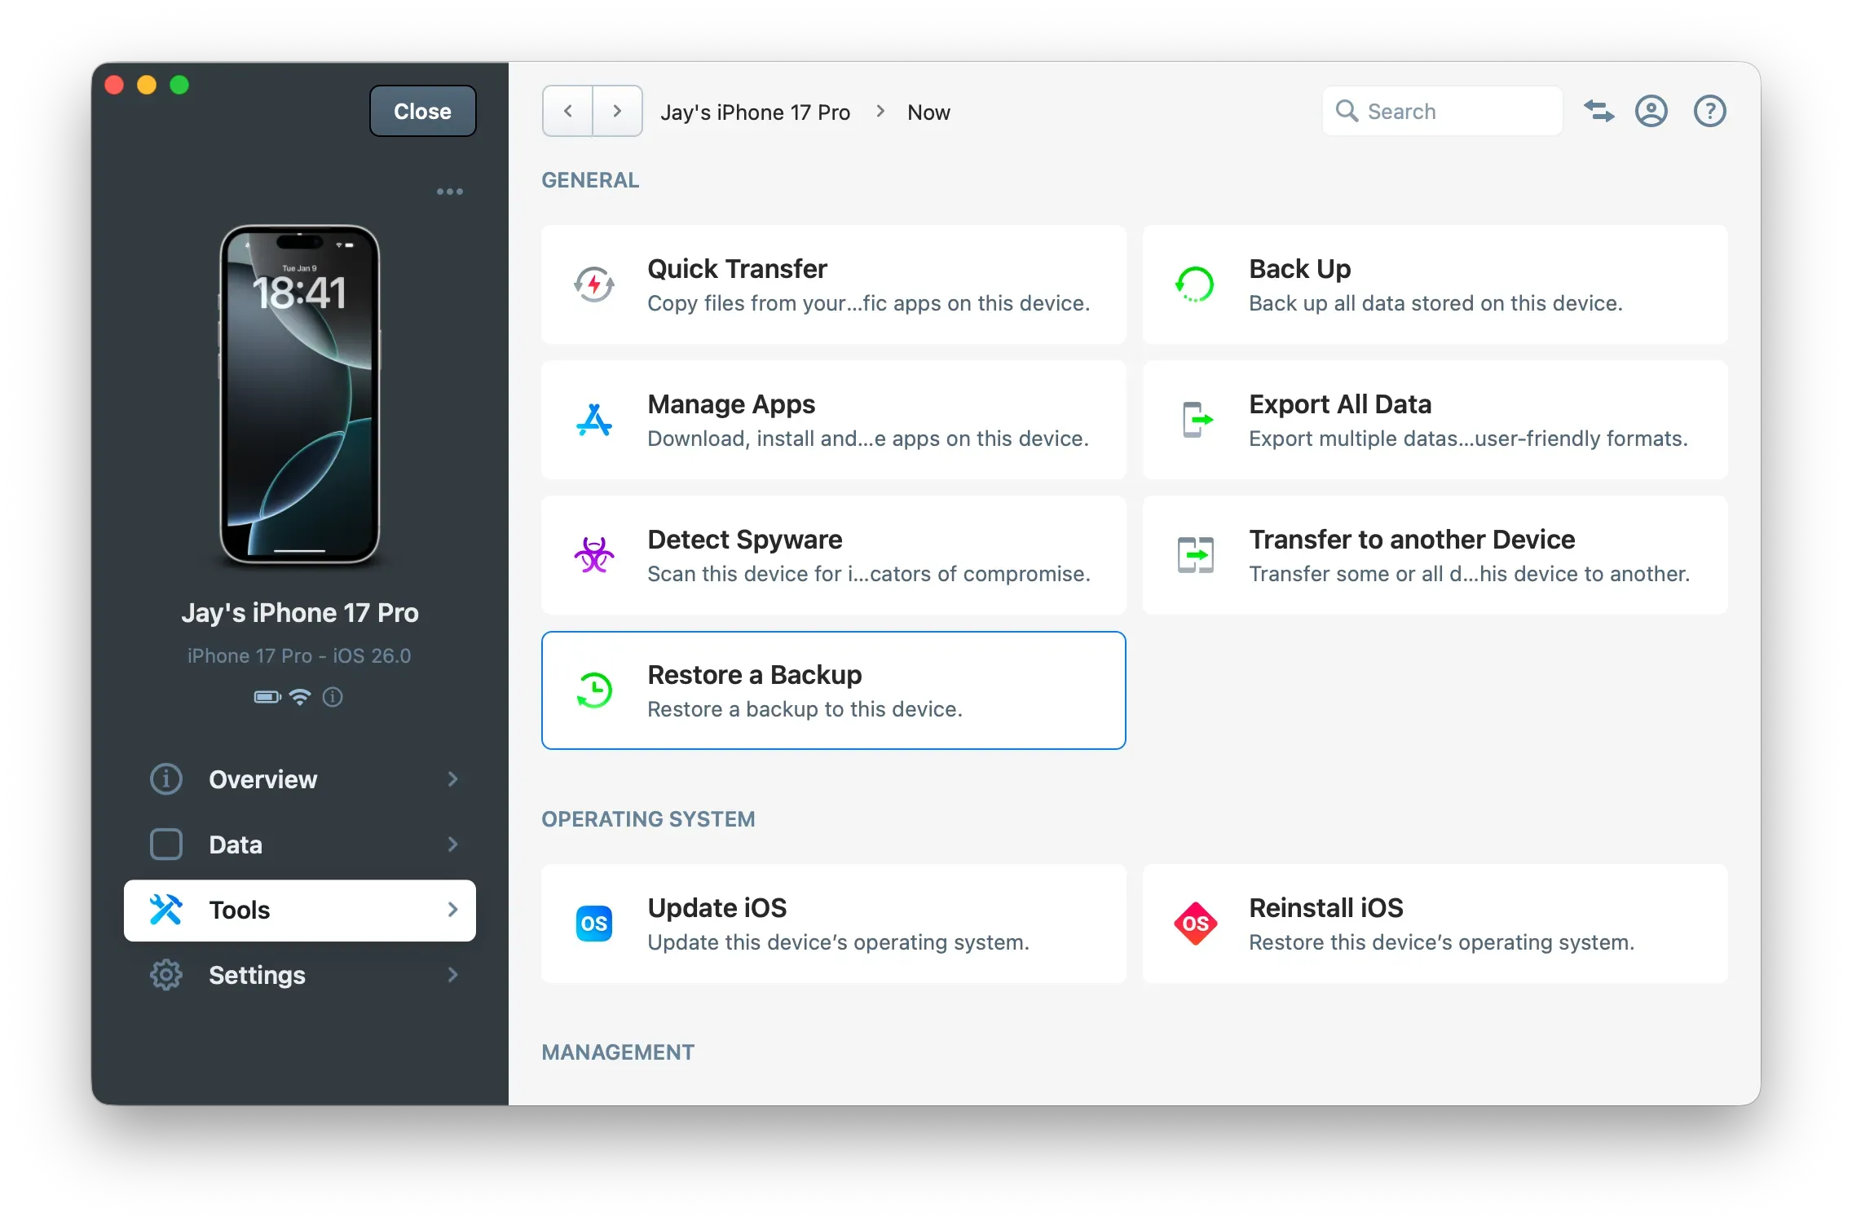Click the Close button
This screenshot has width=1852, height=1226.
421,111
